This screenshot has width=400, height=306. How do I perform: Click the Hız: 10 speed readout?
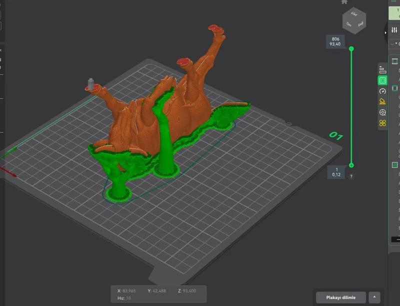[124, 298]
